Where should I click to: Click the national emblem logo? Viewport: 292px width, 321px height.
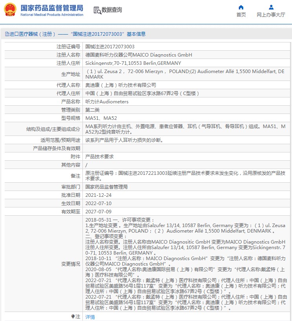tap(10, 9)
